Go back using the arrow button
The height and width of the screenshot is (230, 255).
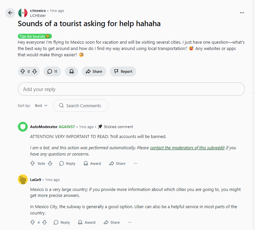tap(10, 13)
